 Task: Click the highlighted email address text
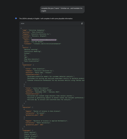(x=44, y=40)
